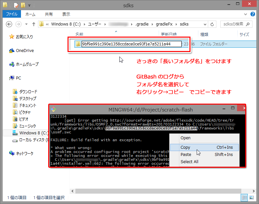Switch to the 共有 ribbon tab
Image resolution: width=259 pixels, height=204 pixels.
[49, 14]
